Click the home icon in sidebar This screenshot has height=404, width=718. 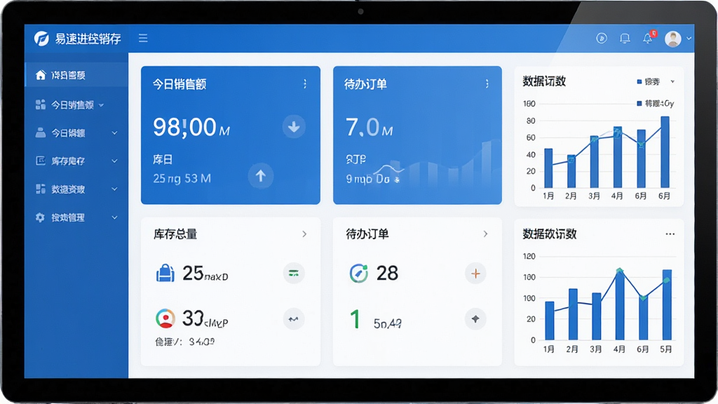tap(41, 74)
